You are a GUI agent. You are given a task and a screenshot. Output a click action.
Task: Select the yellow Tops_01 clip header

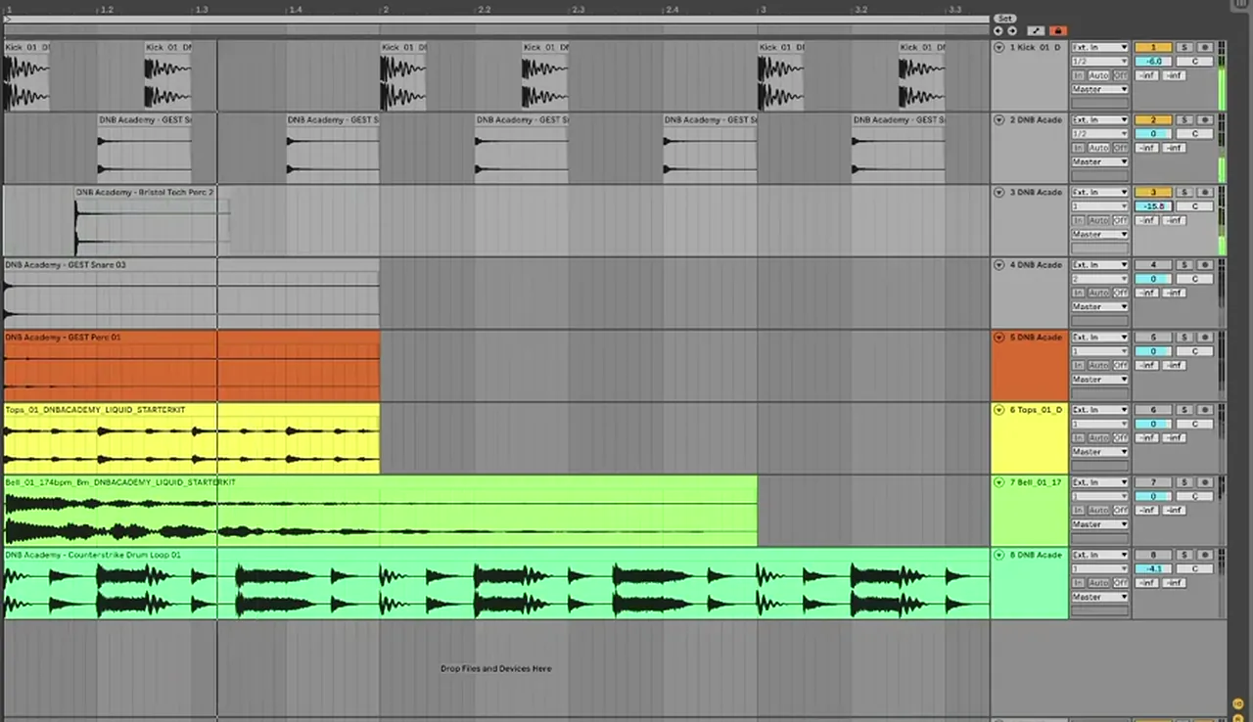tap(192, 409)
